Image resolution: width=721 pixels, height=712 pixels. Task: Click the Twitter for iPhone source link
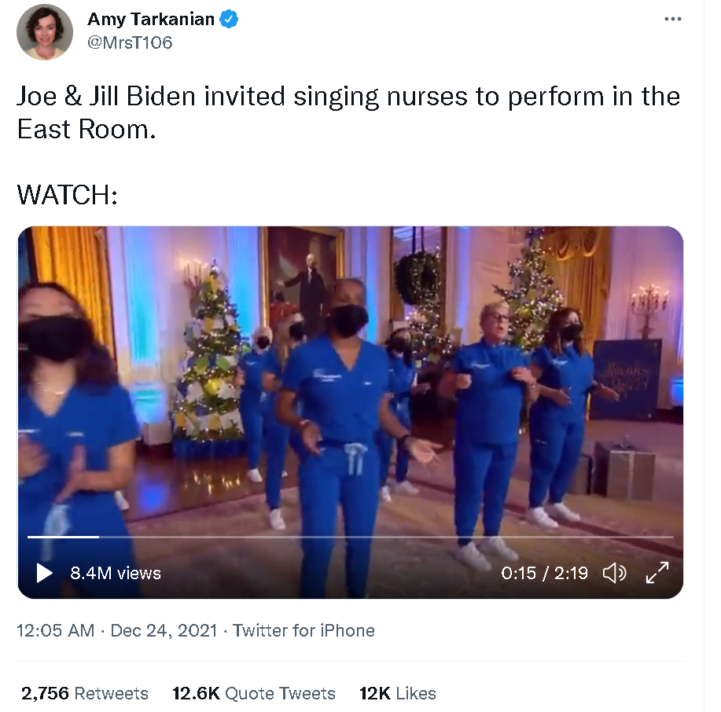(303, 630)
